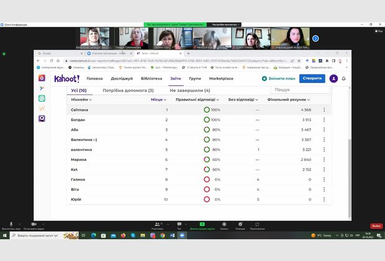The width and height of the screenshot is (385, 261).
Task: Click the notifications bell icon
Action: 343,78
